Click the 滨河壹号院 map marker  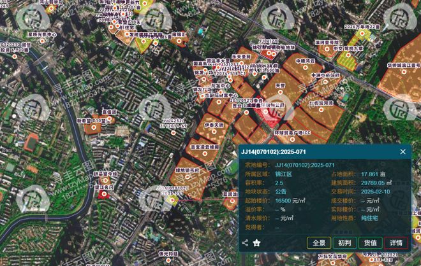[x=327, y=49]
